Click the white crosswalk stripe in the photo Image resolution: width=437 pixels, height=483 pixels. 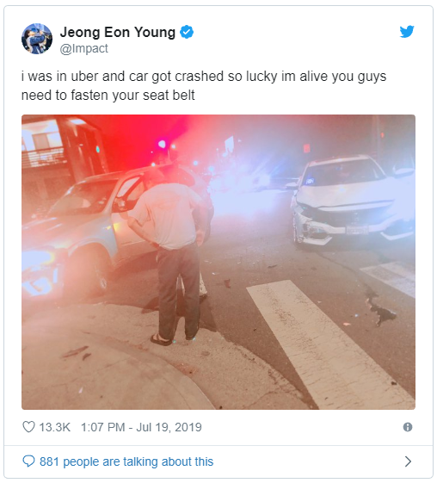coord(326,342)
